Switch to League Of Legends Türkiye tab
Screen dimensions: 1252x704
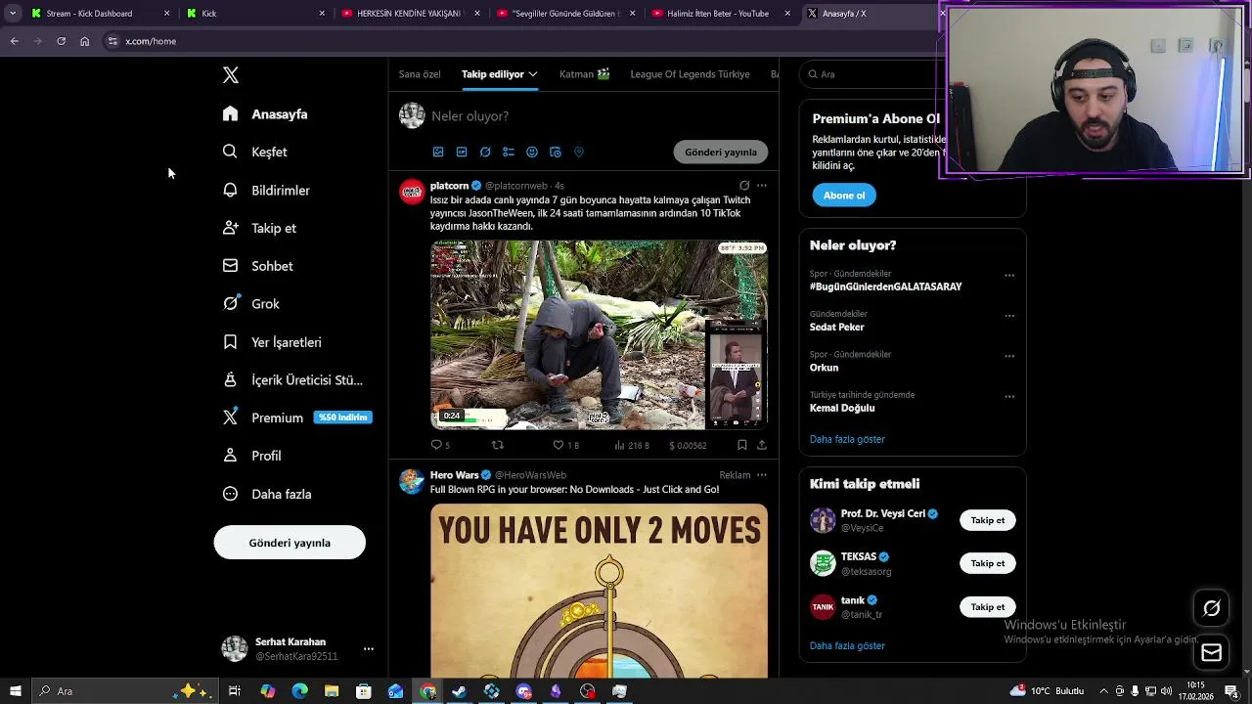coord(690,74)
